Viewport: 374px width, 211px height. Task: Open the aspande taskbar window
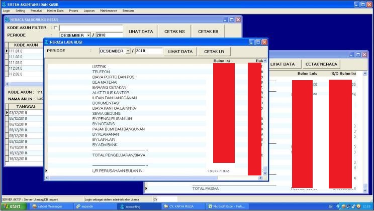coord(91,206)
